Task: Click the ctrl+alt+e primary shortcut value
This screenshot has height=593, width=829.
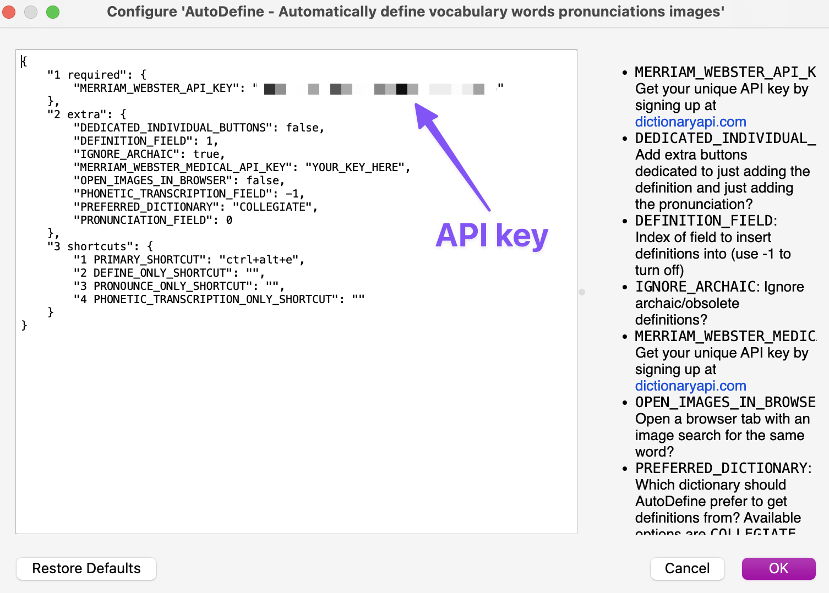Action: tap(259, 260)
